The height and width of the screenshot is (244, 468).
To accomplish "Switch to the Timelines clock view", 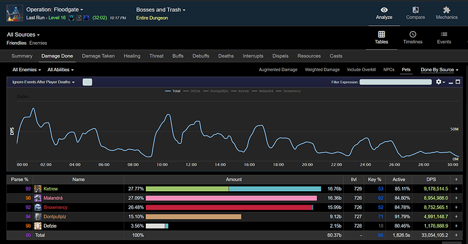I will 413,34.
